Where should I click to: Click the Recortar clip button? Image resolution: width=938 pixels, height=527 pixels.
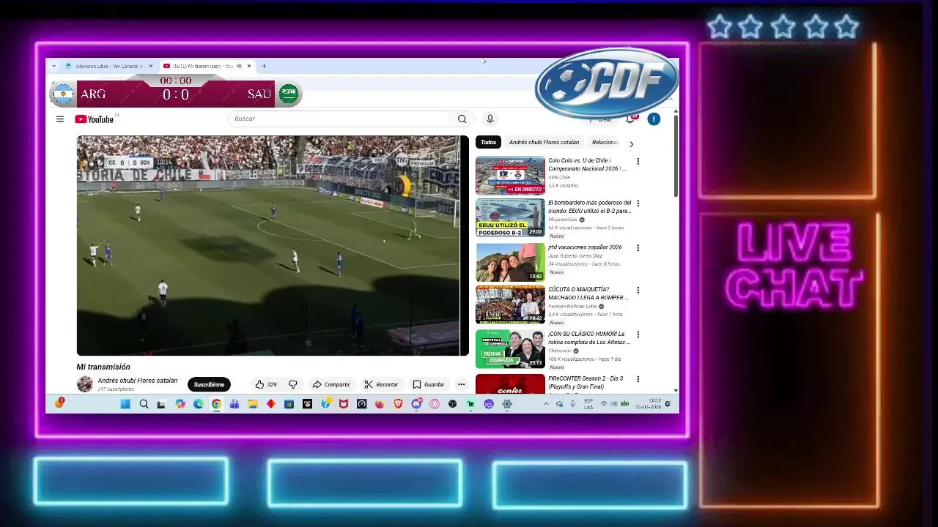pyautogui.click(x=381, y=384)
